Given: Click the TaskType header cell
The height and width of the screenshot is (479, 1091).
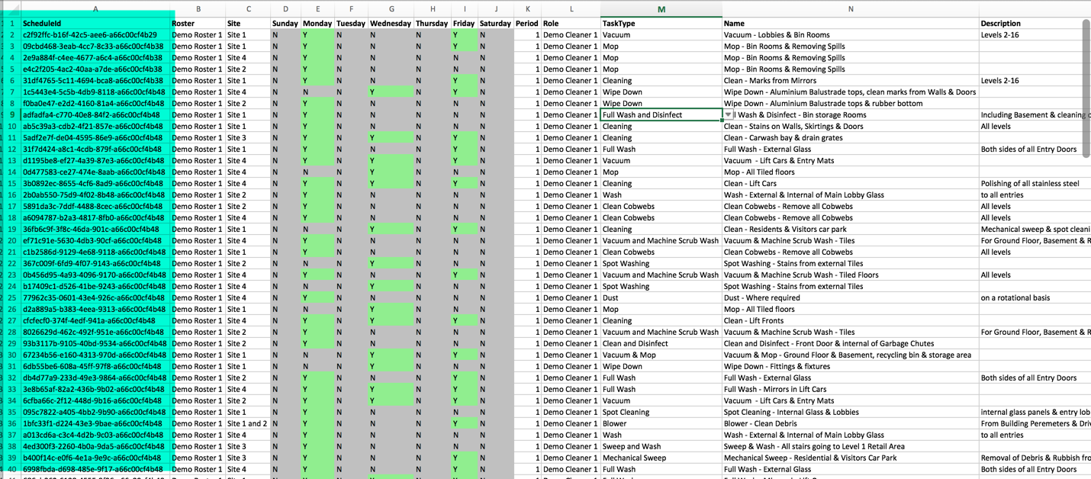Looking at the screenshot, I should (661, 24).
